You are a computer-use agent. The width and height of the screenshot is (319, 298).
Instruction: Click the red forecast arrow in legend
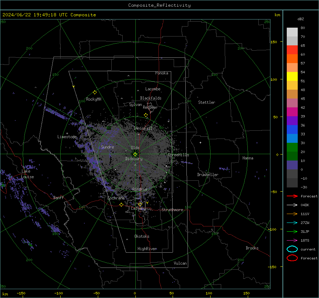point(292,196)
